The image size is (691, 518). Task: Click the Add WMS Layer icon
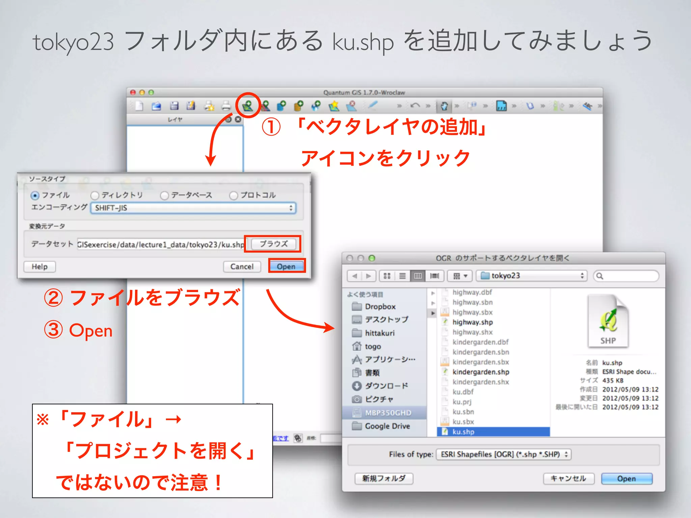coord(316,106)
